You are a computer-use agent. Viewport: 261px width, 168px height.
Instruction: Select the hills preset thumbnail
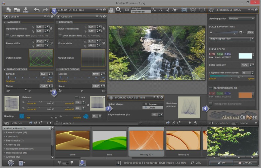(110, 140)
